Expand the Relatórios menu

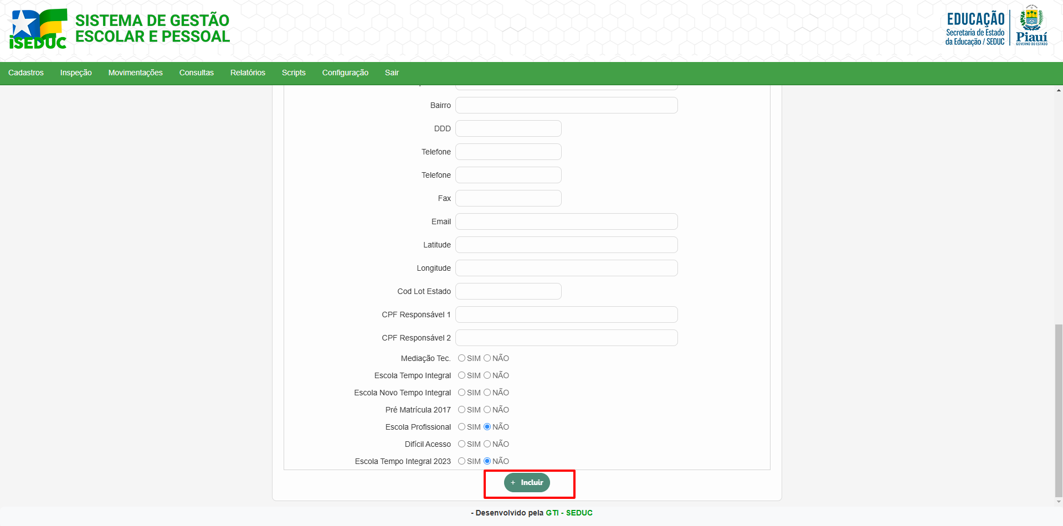point(248,73)
